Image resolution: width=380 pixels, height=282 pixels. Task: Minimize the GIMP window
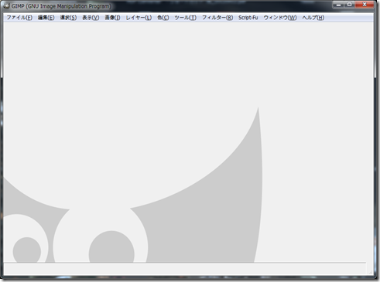coord(339,5)
